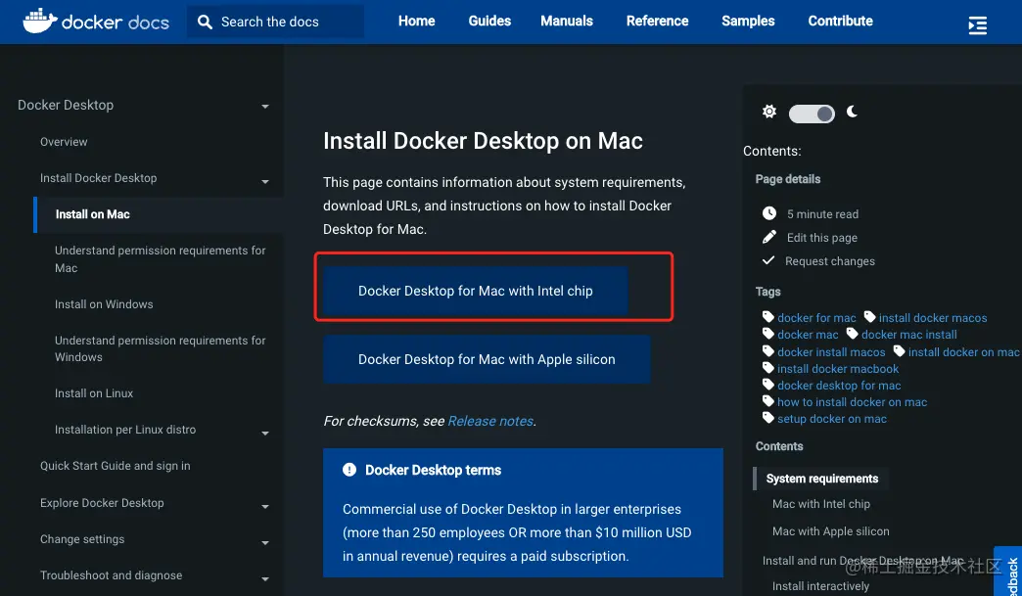1022x596 pixels.
Task: Focus the Search the docs field
Action: [276, 22]
